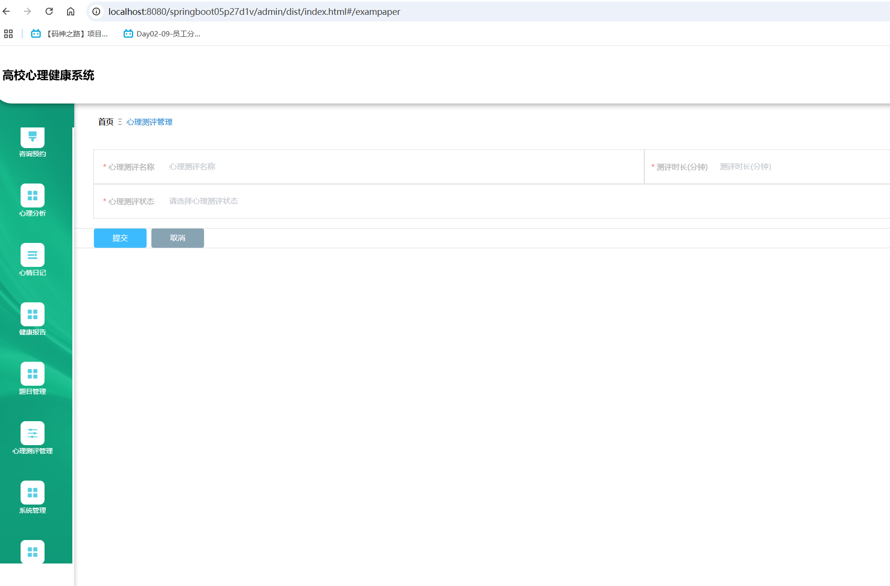
Task: Open the 心情日记 sidebar icon
Action: (x=33, y=255)
